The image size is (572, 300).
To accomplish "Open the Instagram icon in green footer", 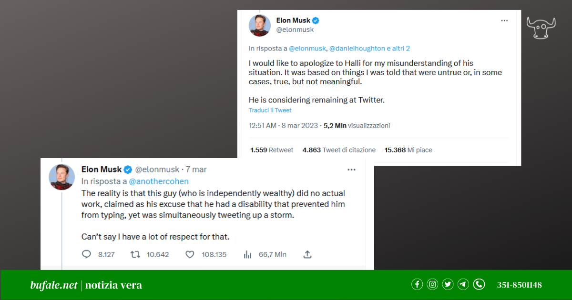I will click(432, 285).
